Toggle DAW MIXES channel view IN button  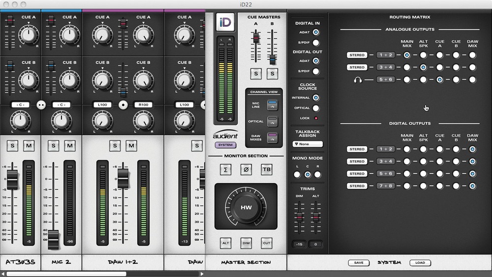(272, 138)
